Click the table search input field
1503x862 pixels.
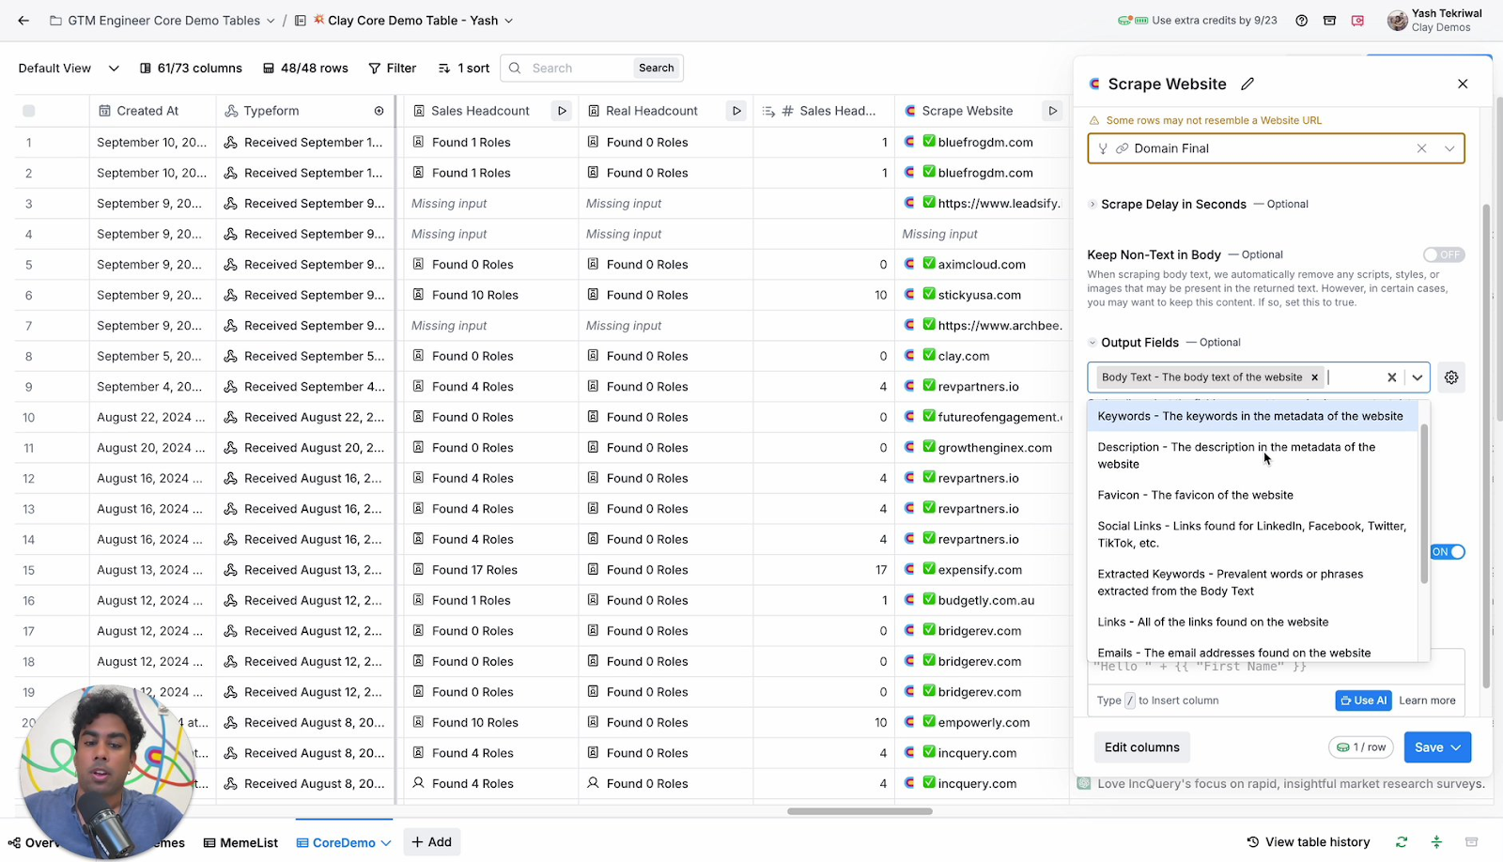click(x=578, y=69)
